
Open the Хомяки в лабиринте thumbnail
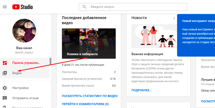pos(89,44)
